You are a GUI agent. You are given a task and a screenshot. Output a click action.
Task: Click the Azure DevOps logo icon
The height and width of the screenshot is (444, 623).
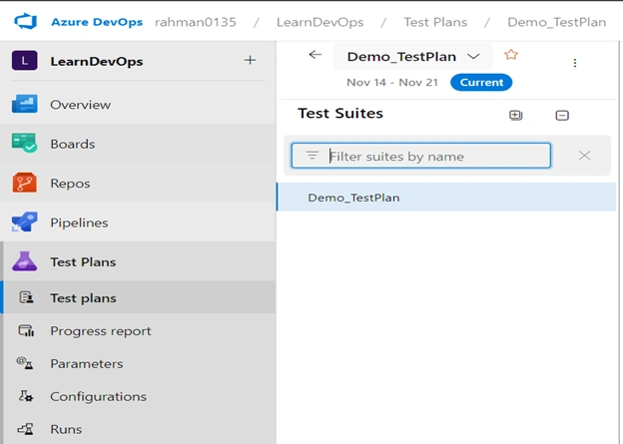[x=25, y=21]
